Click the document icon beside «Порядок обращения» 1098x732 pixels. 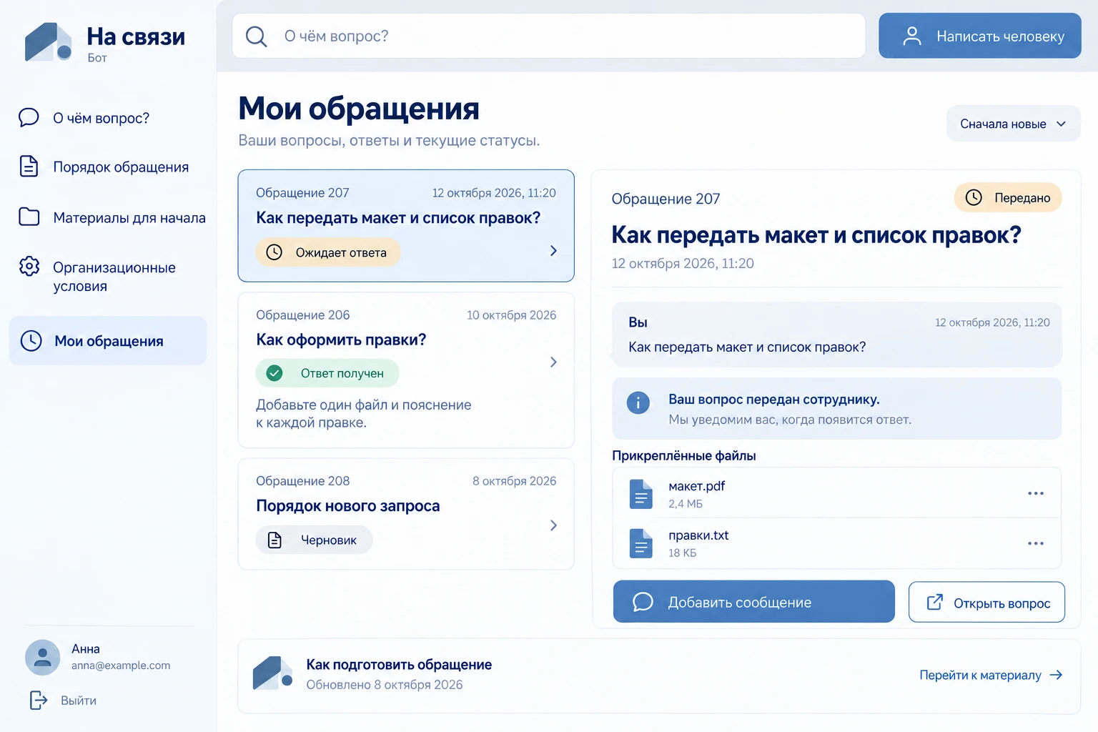click(29, 166)
